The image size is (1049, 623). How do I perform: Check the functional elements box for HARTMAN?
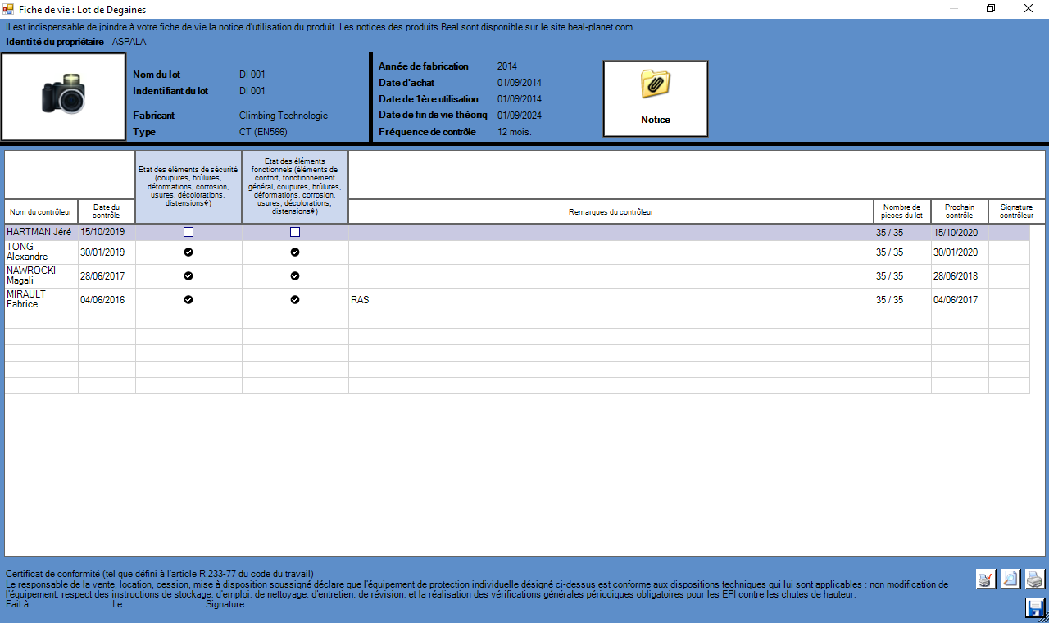tap(295, 233)
